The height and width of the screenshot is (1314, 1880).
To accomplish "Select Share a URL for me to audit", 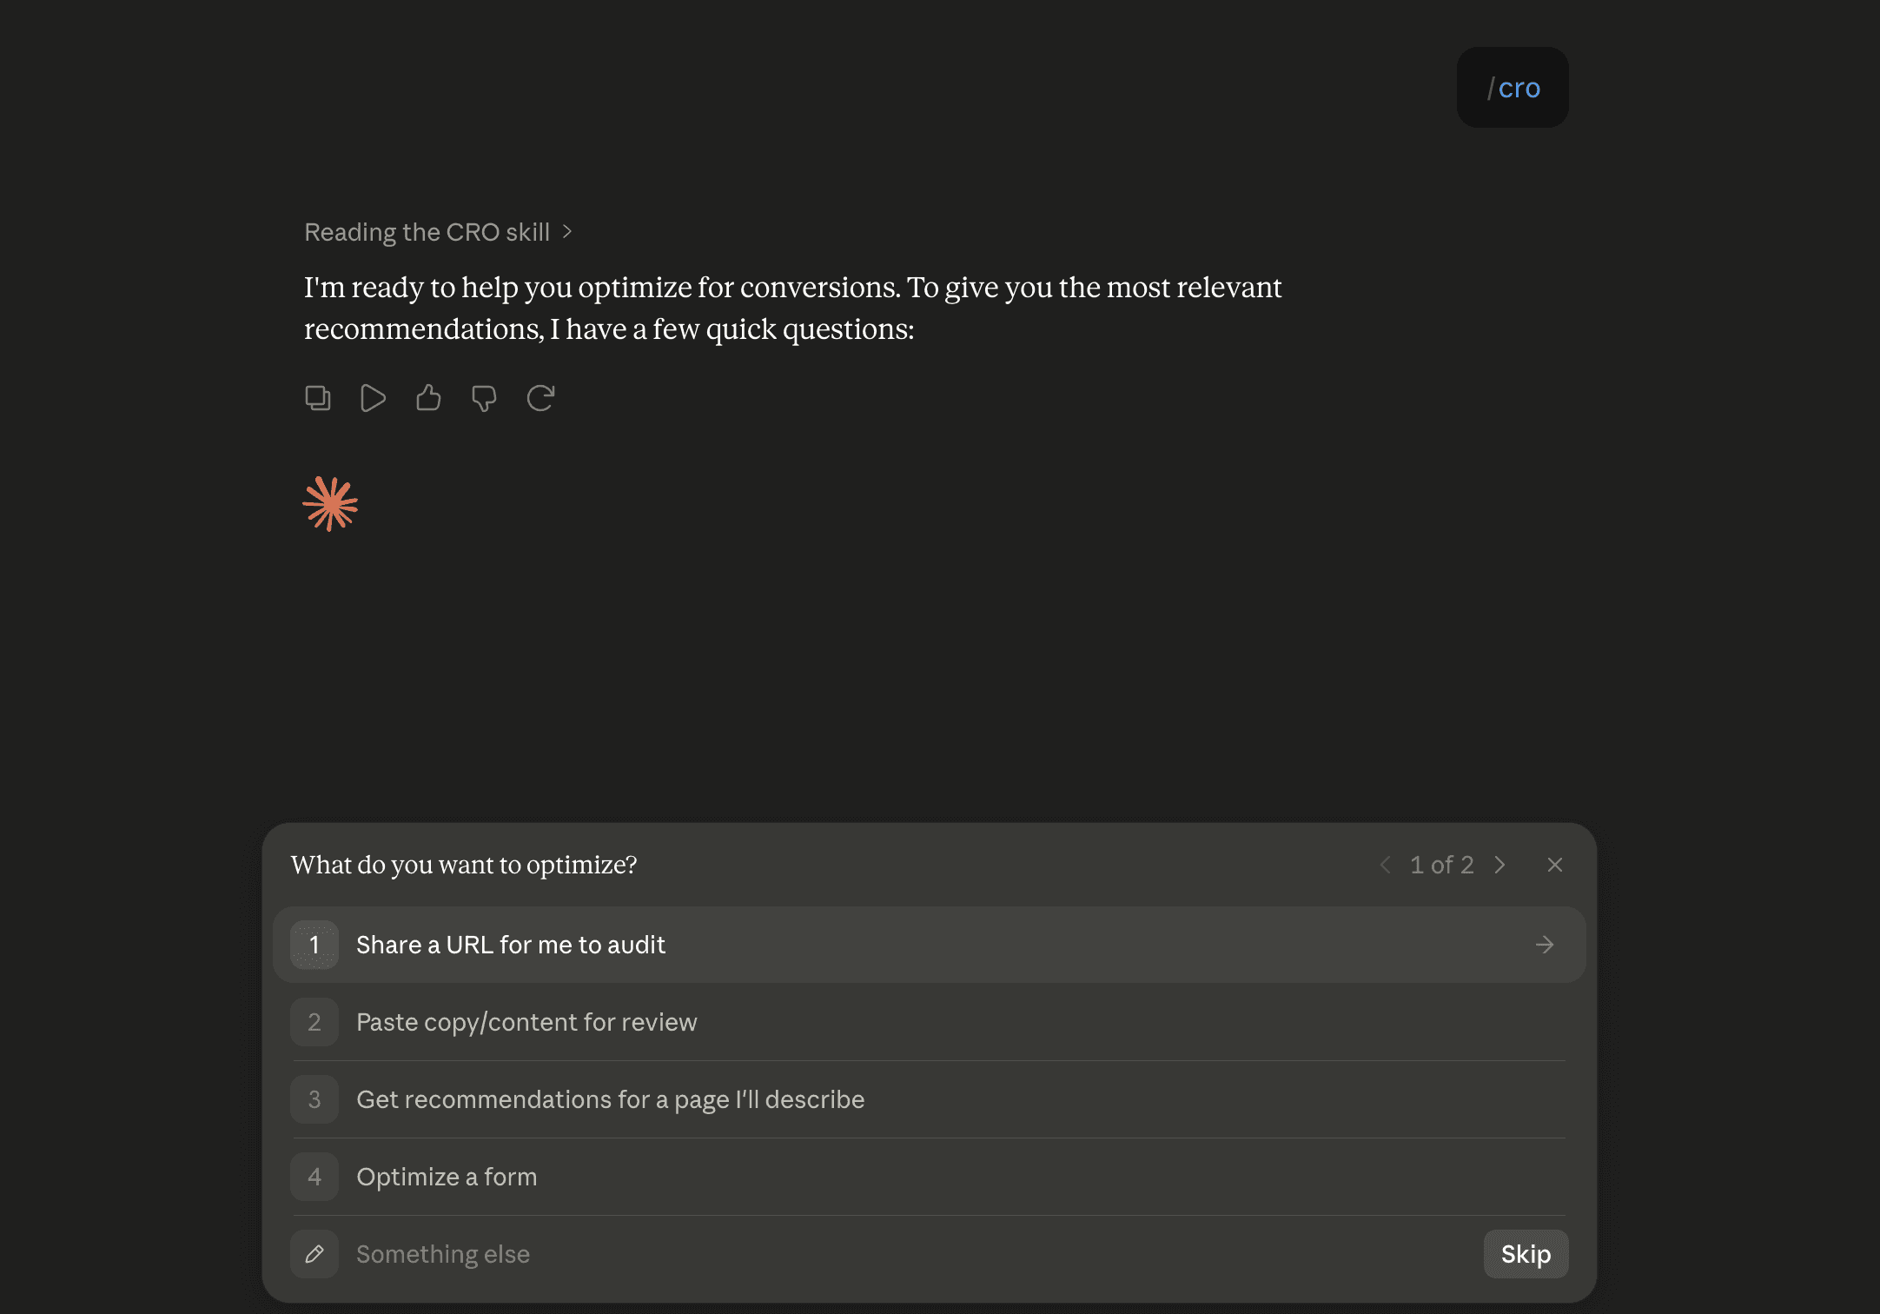I will click(x=930, y=945).
